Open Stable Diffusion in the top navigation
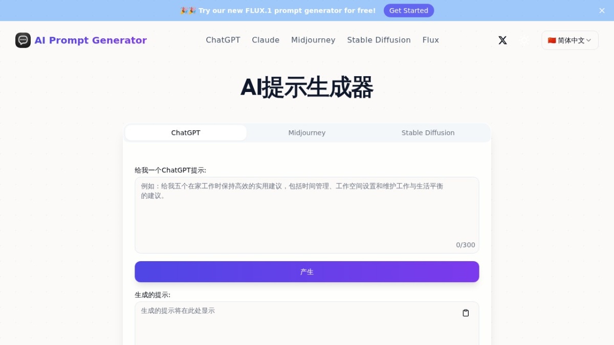The width and height of the screenshot is (614, 345). point(379,40)
